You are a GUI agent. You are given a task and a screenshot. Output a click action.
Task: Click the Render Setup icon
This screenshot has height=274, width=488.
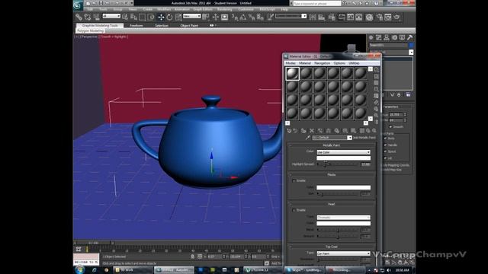pyautogui.click(x=380, y=17)
